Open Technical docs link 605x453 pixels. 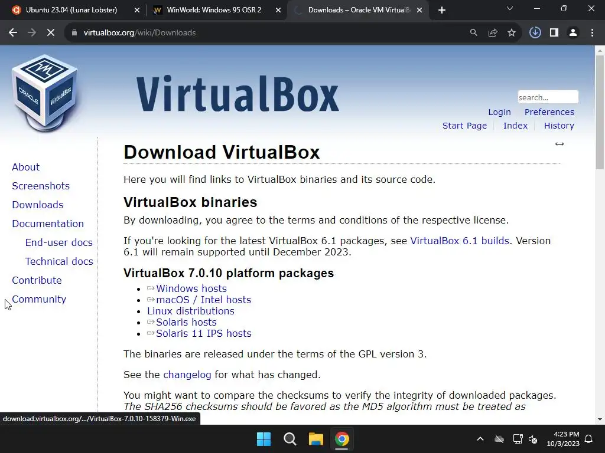coord(59,261)
